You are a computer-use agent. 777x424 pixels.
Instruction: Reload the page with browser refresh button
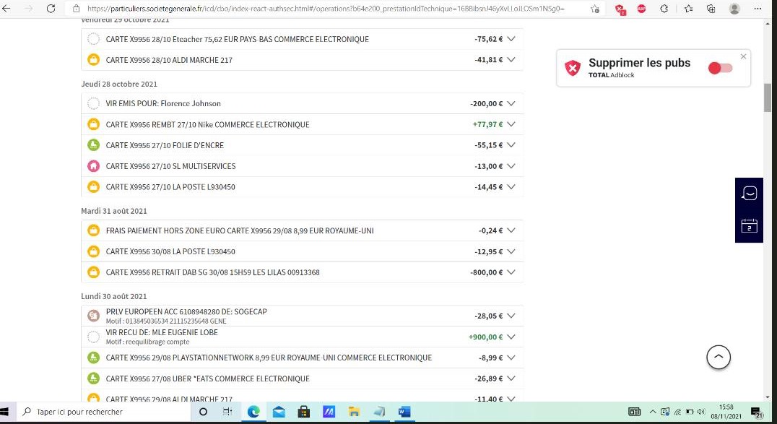51,9
